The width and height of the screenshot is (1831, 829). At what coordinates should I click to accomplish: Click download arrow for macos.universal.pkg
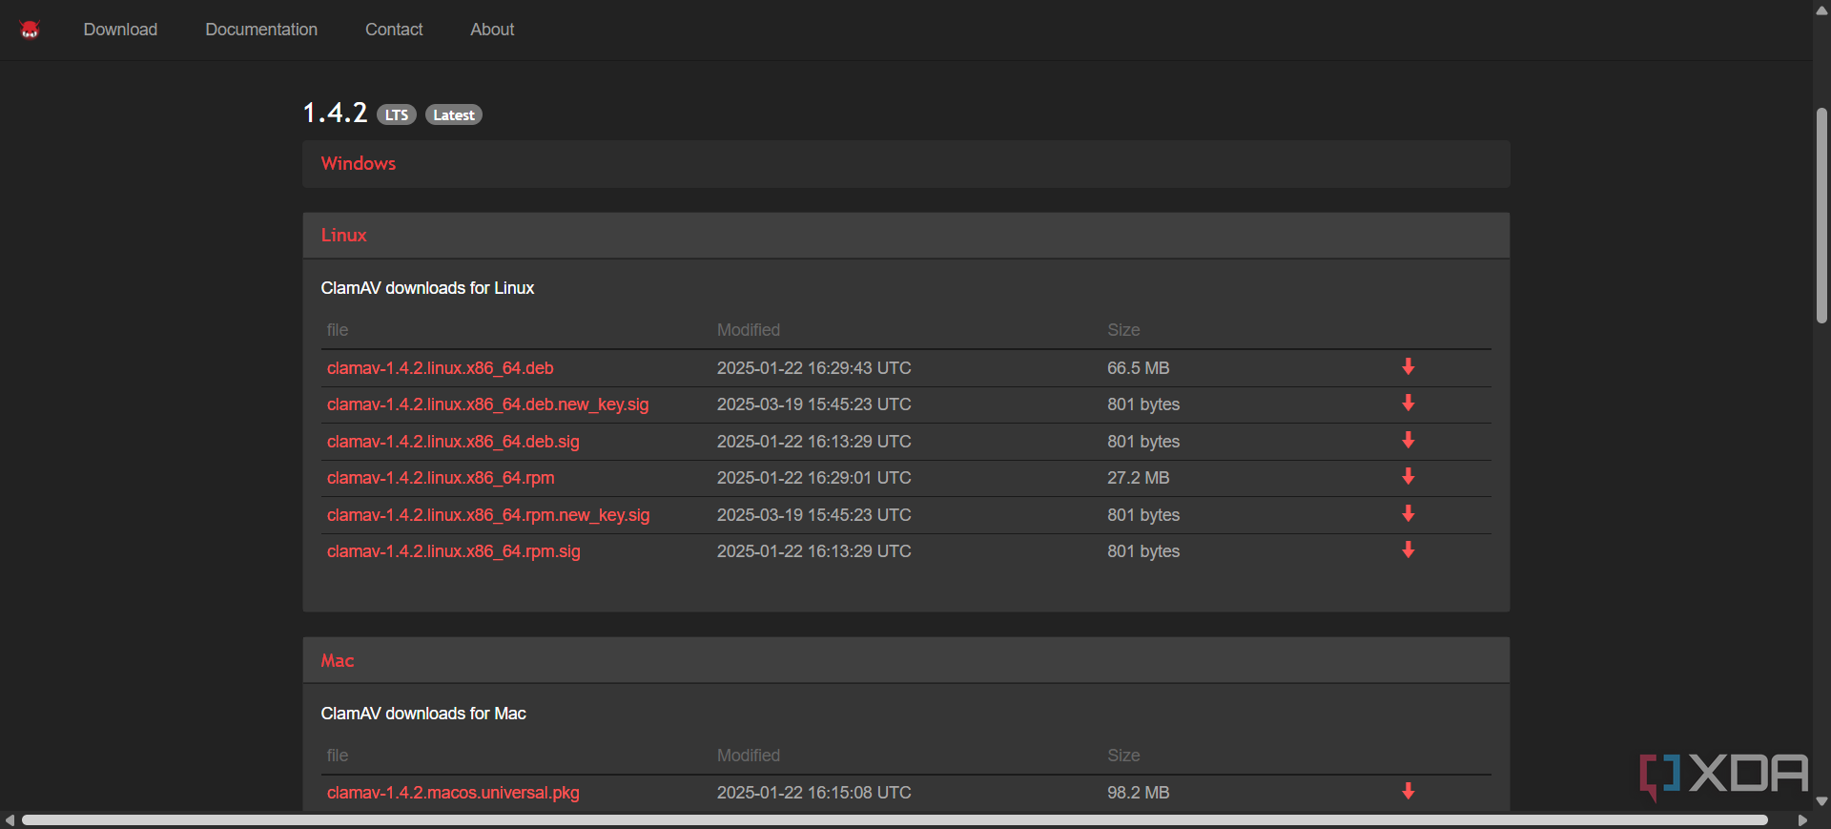pos(1408,792)
